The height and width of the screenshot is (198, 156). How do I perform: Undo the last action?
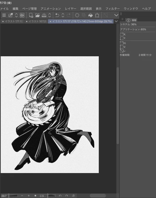57,15
